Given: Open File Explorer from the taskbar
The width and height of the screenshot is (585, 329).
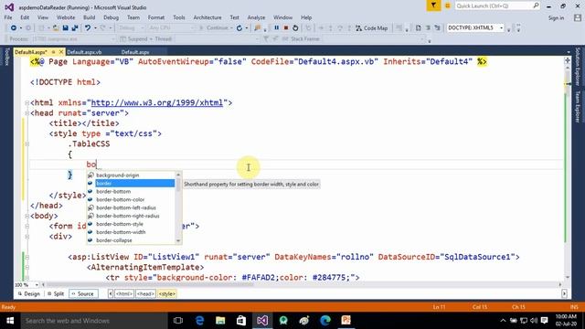Looking at the screenshot, I should click(220, 321).
